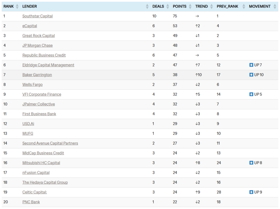Open Republic Business Credit link
The width and height of the screenshot is (280, 209).
click(x=44, y=55)
